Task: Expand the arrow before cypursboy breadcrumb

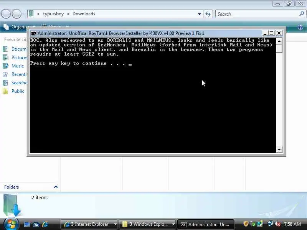Action: point(38,14)
